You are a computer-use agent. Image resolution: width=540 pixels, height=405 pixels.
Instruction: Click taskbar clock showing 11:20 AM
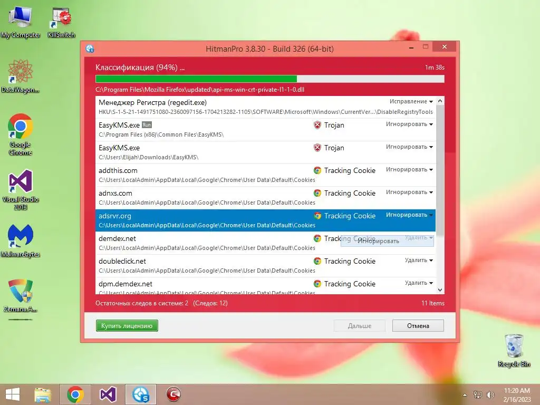[x=517, y=394]
